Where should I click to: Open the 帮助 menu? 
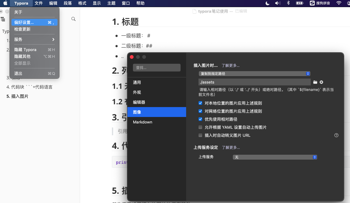tap(140, 3)
